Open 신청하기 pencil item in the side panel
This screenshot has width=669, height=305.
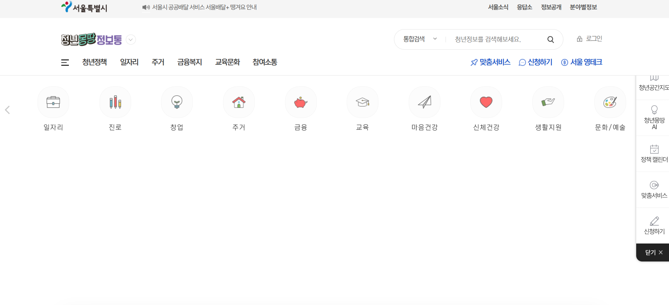pyautogui.click(x=653, y=226)
